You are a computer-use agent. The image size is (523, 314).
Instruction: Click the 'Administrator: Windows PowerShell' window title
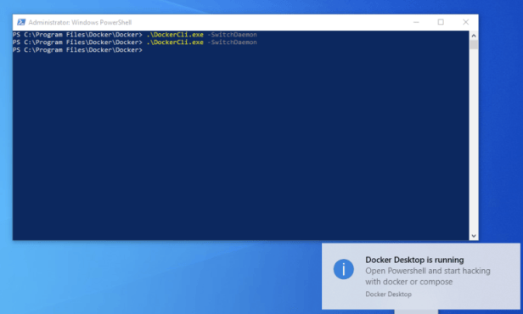tap(80, 22)
